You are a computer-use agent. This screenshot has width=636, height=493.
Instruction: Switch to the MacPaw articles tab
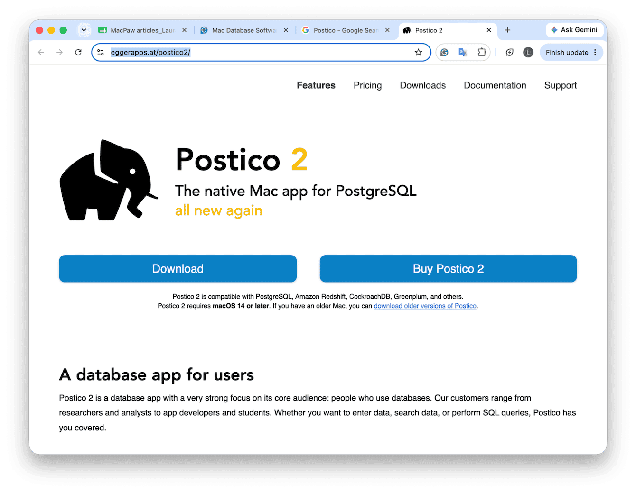142,30
